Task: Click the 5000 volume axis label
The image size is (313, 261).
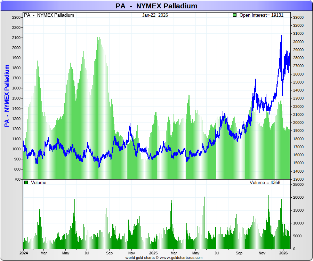Action: [297, 236]
